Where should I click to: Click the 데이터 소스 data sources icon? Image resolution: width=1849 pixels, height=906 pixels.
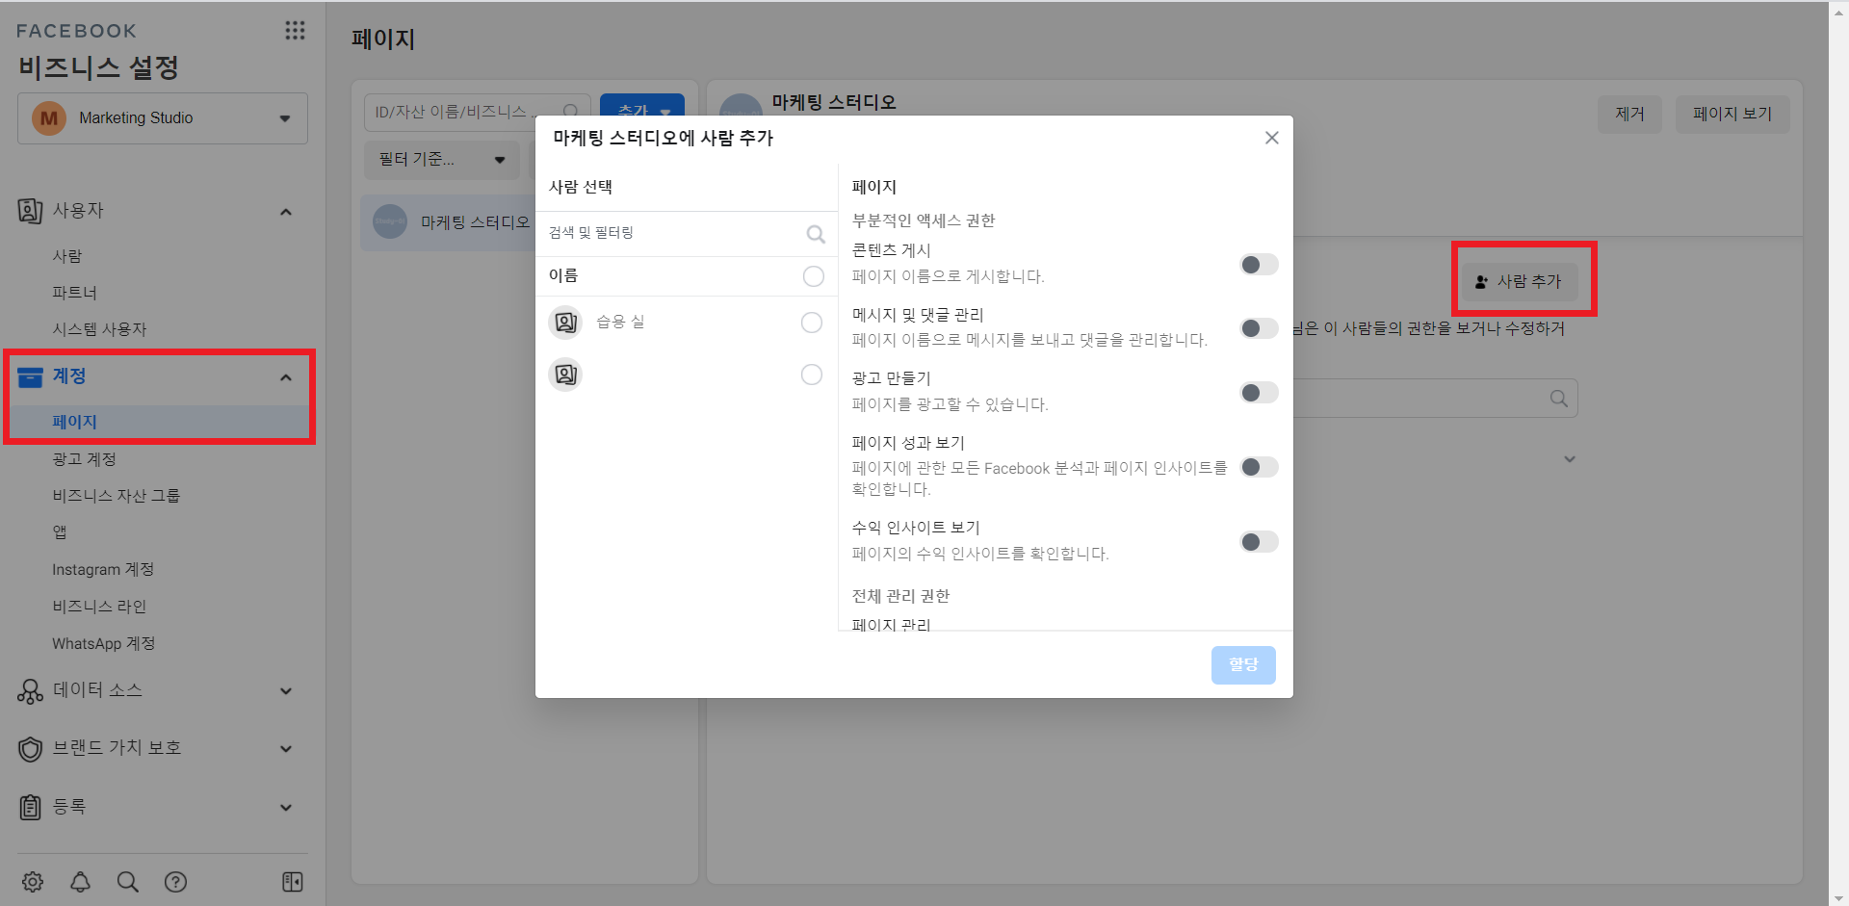click(x=30, y=690)
